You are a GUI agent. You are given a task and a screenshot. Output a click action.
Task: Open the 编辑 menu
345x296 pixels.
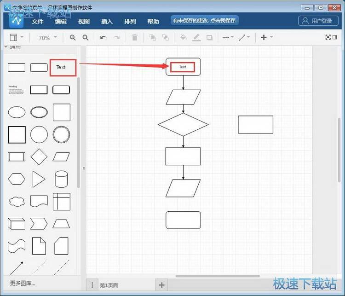(x=61, y=21)
